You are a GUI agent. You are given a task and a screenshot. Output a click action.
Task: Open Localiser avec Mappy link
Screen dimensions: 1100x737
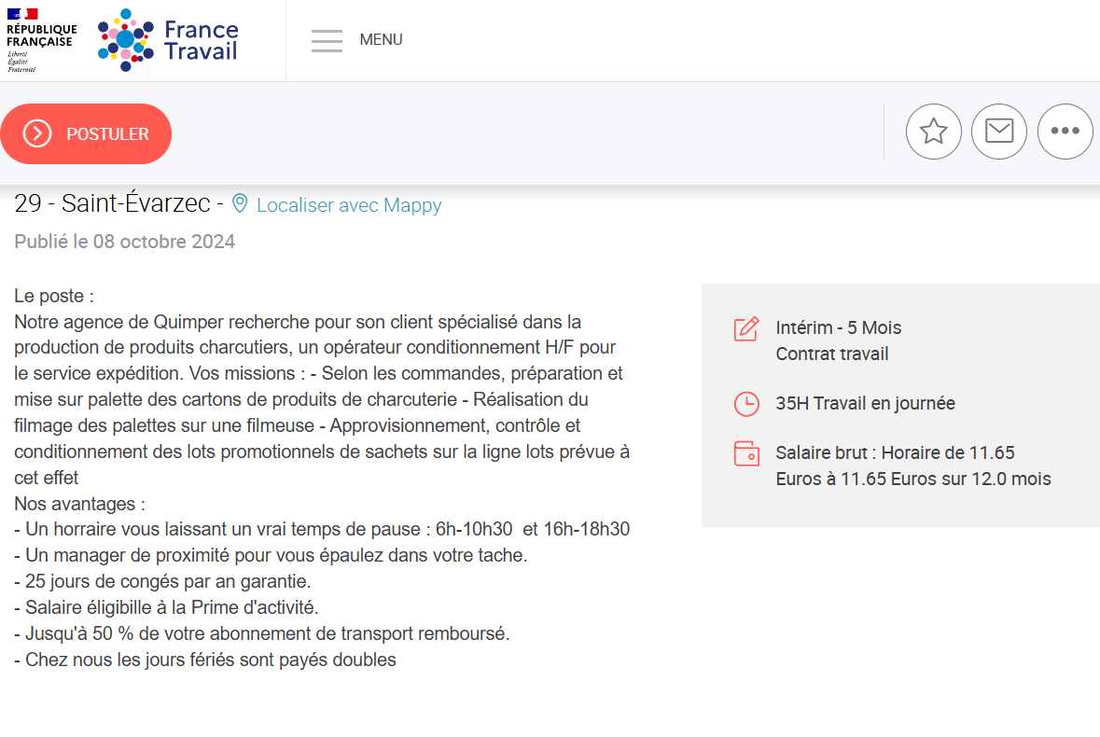349,204
